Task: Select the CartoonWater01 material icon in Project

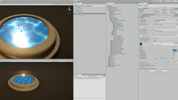Action: tap(114, 23)
